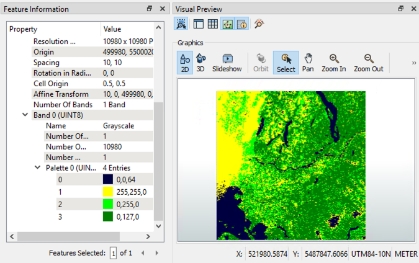
Task: Select the Number Of Bands row
Action: [92, 105]
